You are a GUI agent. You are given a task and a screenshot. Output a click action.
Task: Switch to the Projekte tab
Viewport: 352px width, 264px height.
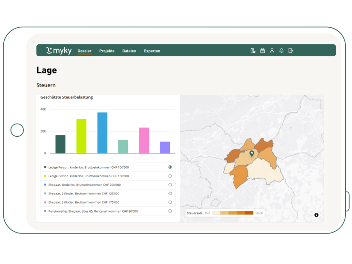pyautogui.click(x=107, y=51)
